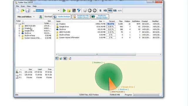Go forward with the right arrow button
Screen dimensions: 188x106
pyautogui.click(x=95, y=11)
